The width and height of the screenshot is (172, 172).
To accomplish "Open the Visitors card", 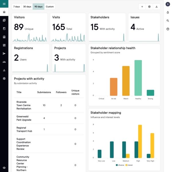I will [x=30, y=27].
